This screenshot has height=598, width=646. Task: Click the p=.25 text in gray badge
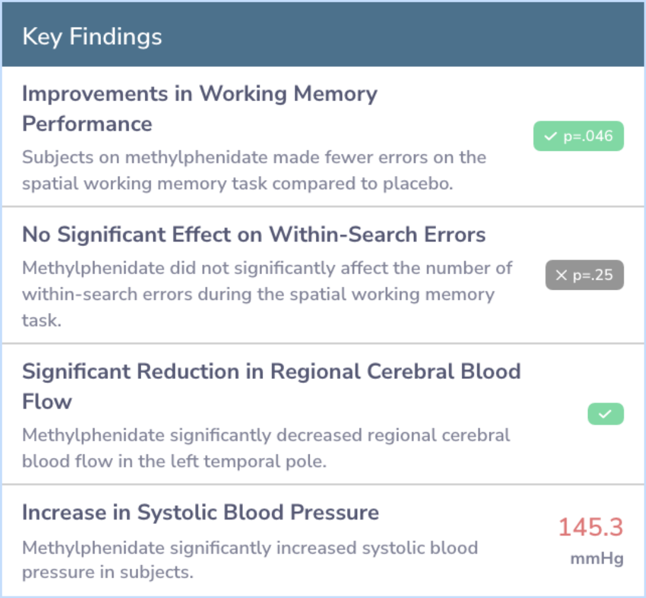click(x=593, y=275)
